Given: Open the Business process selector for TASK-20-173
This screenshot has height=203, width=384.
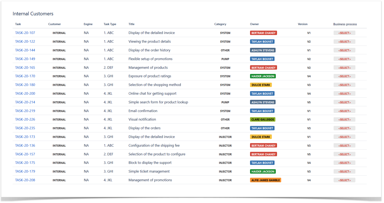Looking at the screenshot, I should (344, 137).
